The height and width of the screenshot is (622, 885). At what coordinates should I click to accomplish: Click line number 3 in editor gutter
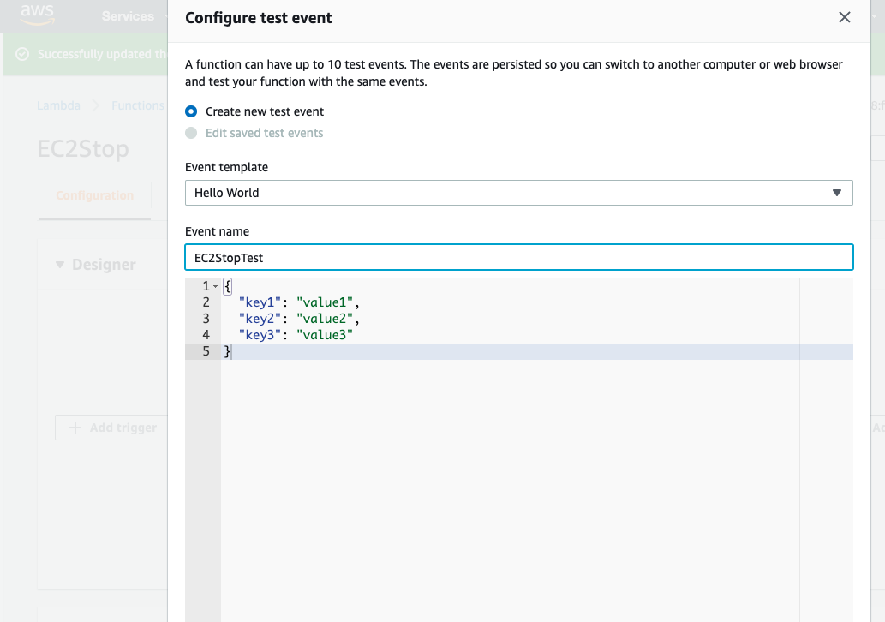206,319
